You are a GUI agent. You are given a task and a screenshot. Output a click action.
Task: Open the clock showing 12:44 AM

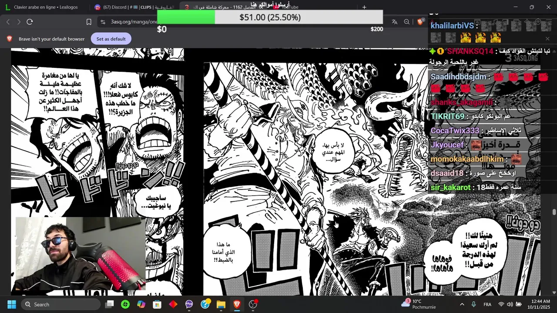pyautogui.click(x=538, y=304)
